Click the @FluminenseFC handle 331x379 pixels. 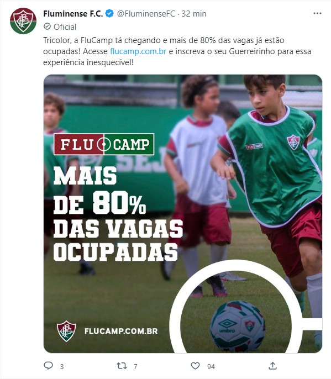pos(146,14)
